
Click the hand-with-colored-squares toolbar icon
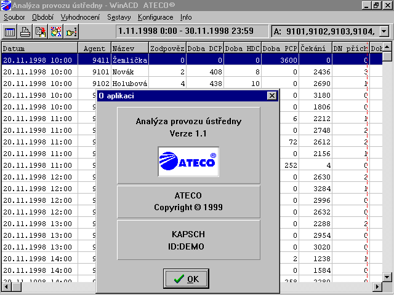coord(55,32)
